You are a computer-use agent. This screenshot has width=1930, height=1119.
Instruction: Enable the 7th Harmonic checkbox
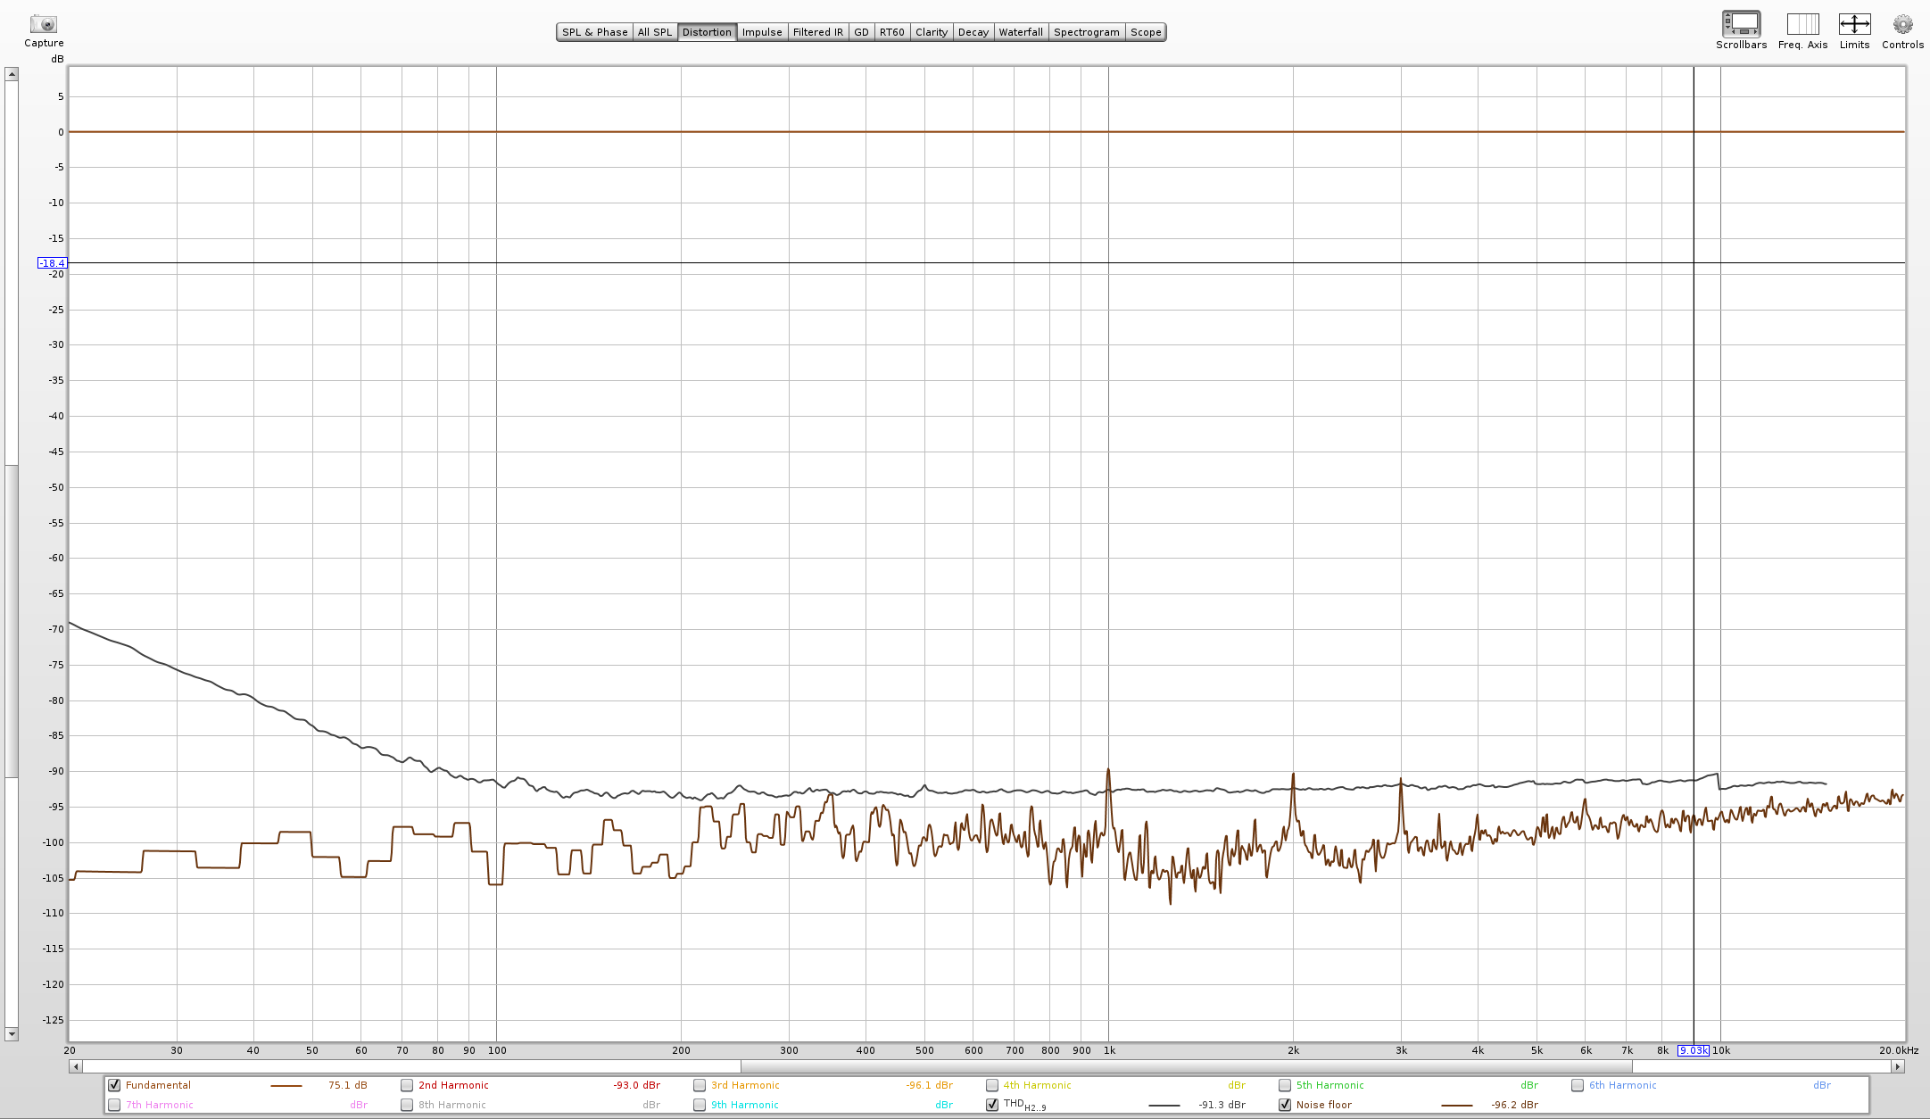point(114,1105)
